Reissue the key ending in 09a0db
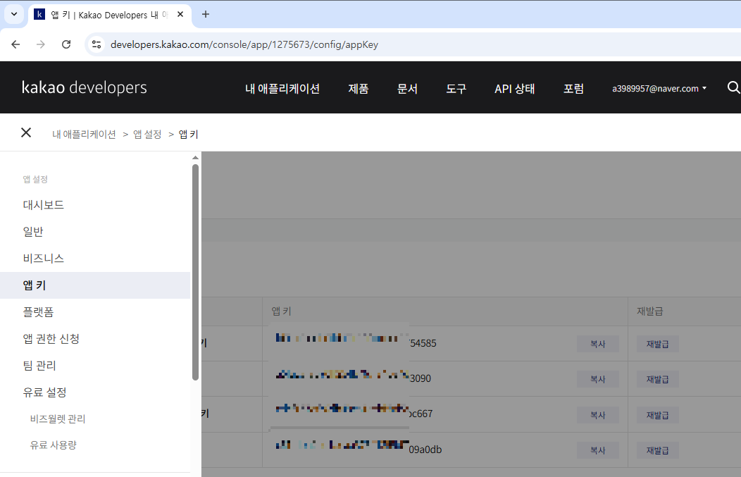741x477 pixels. click(x=658, y=450)
